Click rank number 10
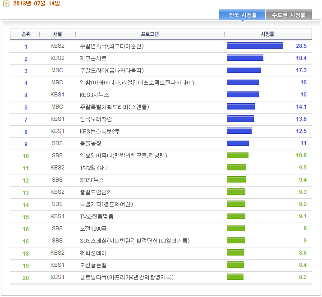Viewport: 322px width, 297px height. 26,156
